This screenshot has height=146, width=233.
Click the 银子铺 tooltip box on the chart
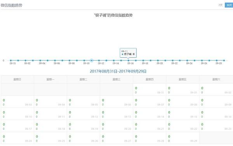(128, 53)
